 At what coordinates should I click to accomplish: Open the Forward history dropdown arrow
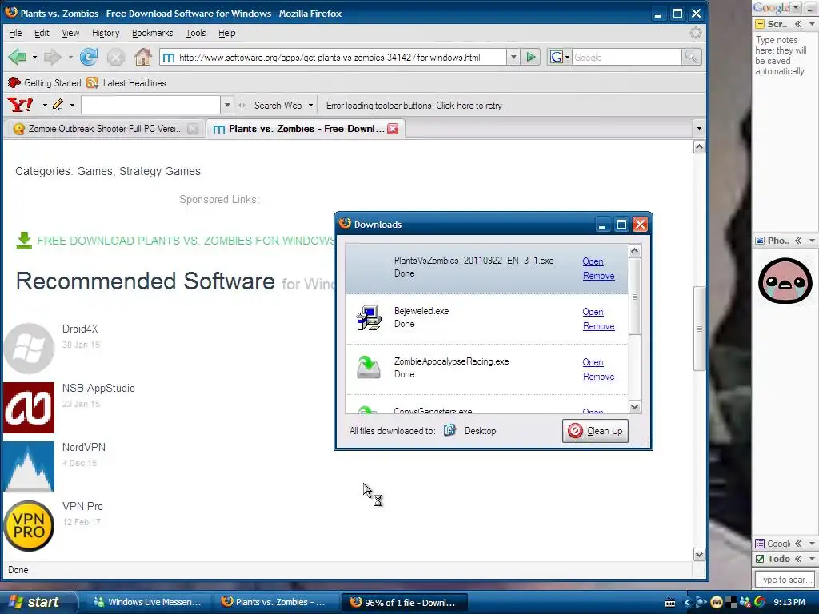[70, 57]
